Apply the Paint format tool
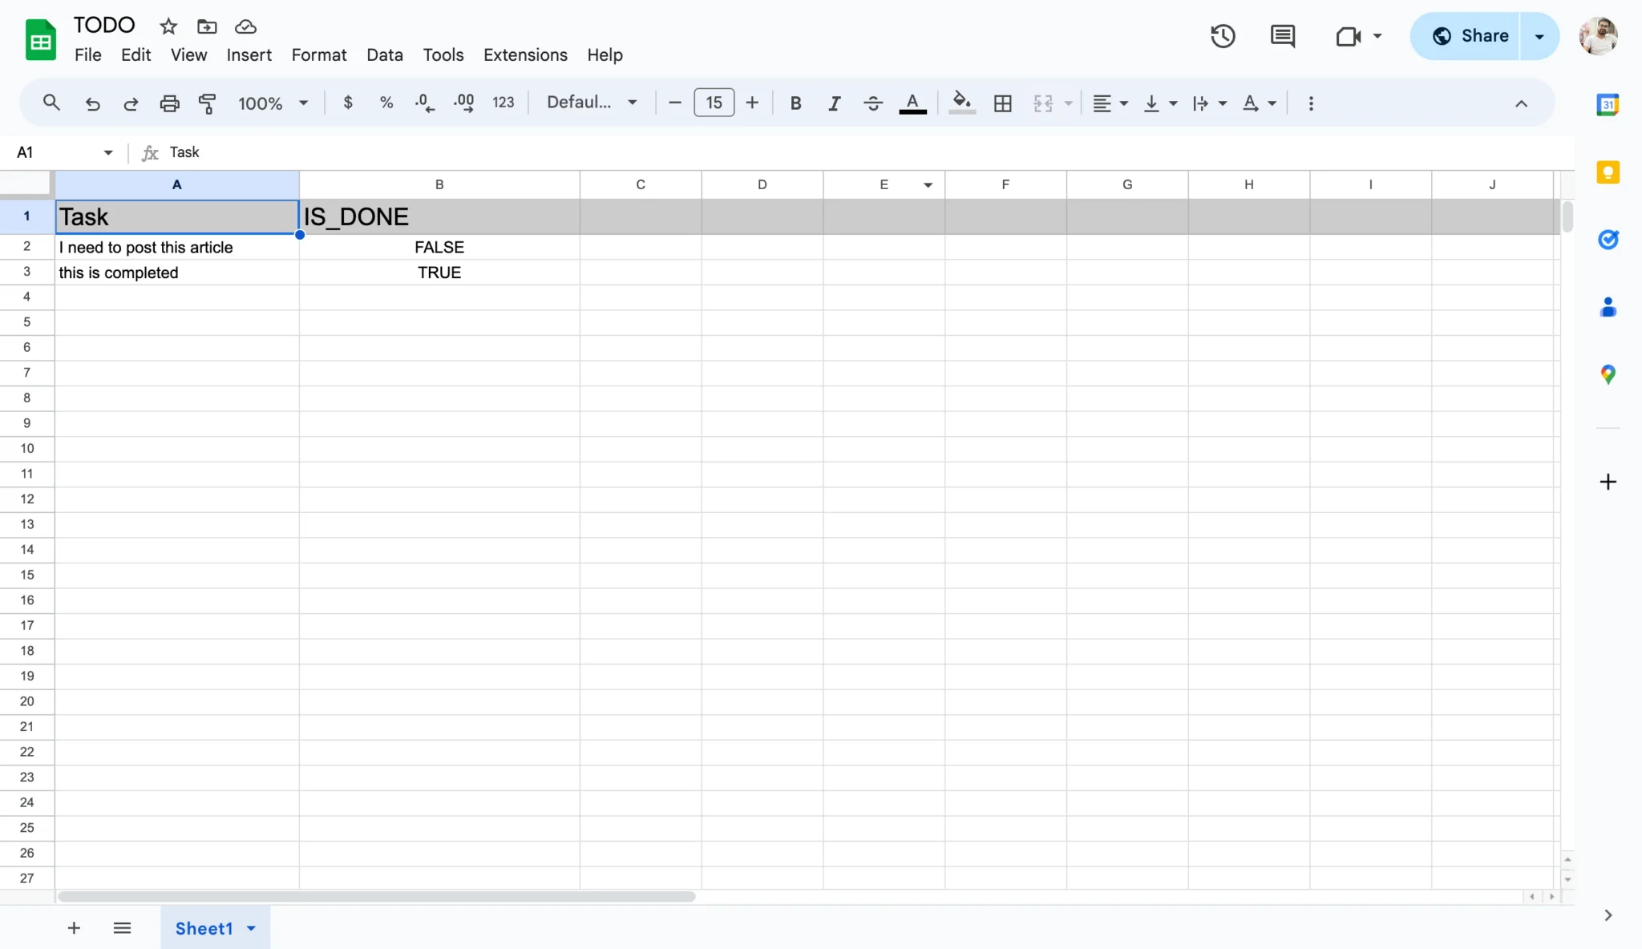 pyautogui.click(x=207, y=103)
